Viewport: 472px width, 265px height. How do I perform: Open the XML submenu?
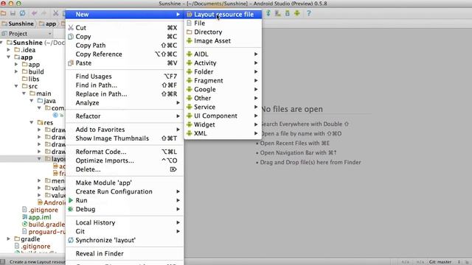tap(223, 133)
